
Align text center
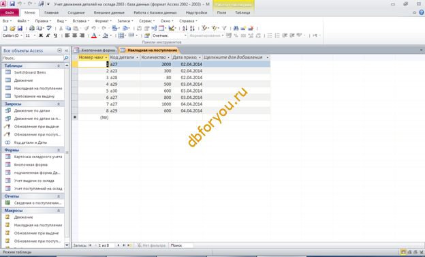tap(74, 35)
